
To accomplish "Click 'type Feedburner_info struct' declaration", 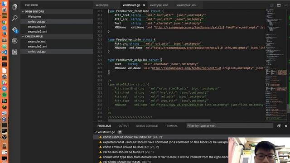I will pos(132,39).
